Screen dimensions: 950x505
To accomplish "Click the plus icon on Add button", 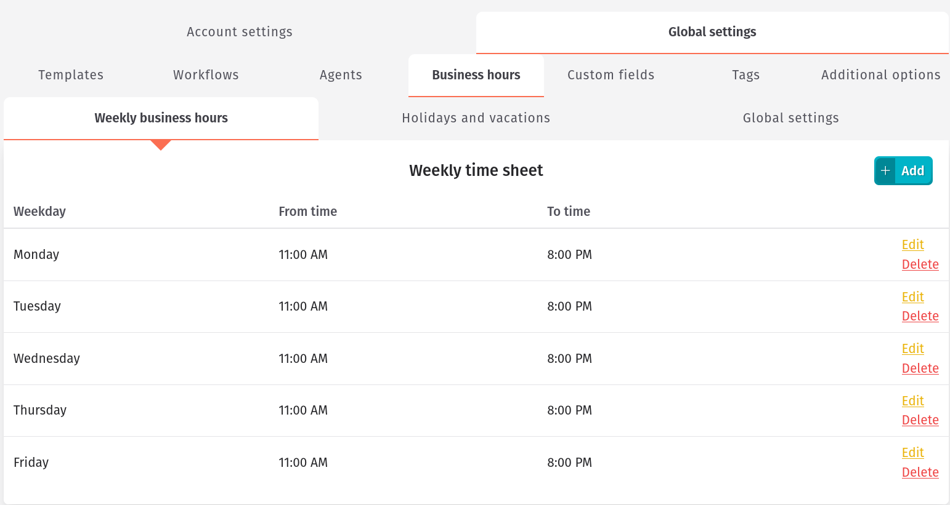I will coord(885,170).
